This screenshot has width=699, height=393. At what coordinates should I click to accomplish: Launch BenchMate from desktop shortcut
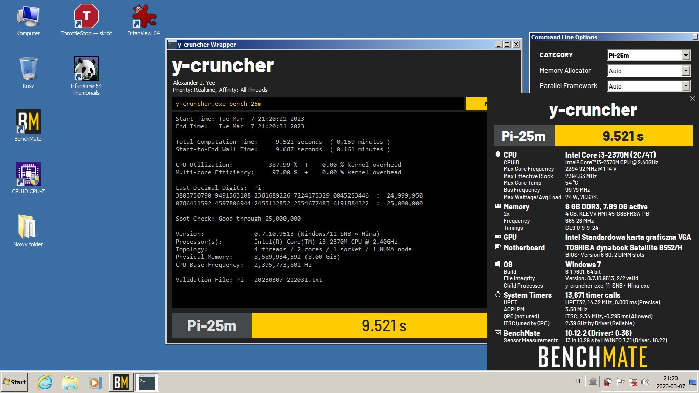coord(28,125)
